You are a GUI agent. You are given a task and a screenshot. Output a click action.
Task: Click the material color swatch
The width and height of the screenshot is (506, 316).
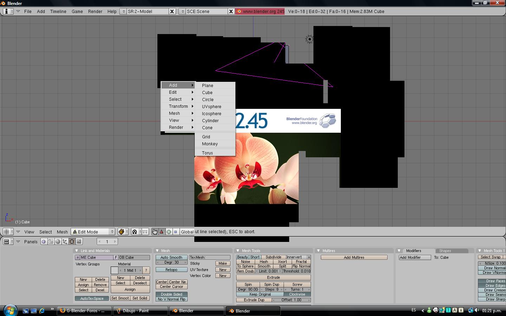point(115,270)
